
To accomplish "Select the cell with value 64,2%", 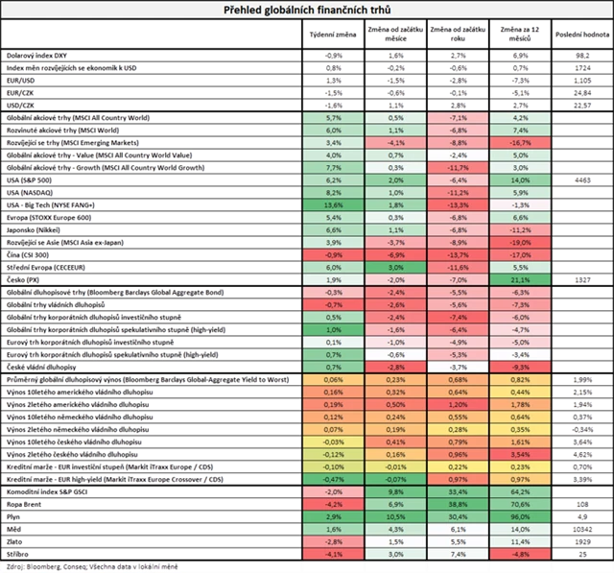I will click(521, 491).
